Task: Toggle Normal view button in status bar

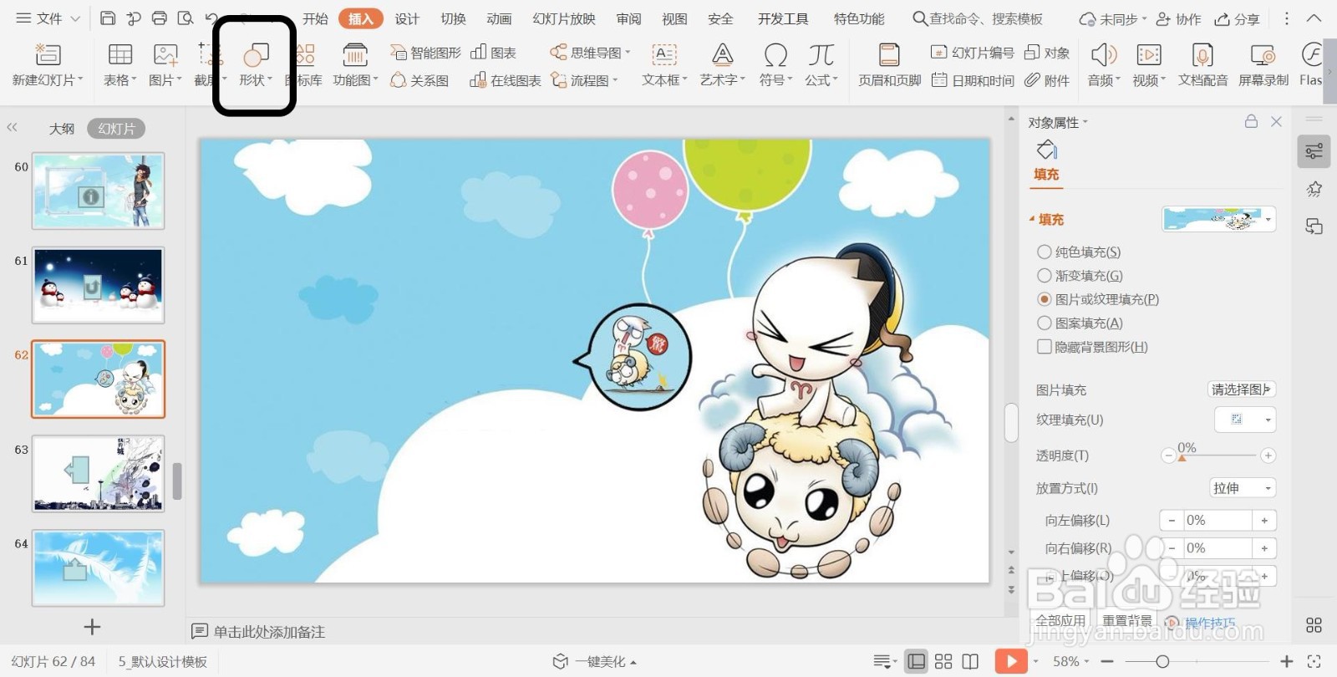Action: click(x=917, y=661)
